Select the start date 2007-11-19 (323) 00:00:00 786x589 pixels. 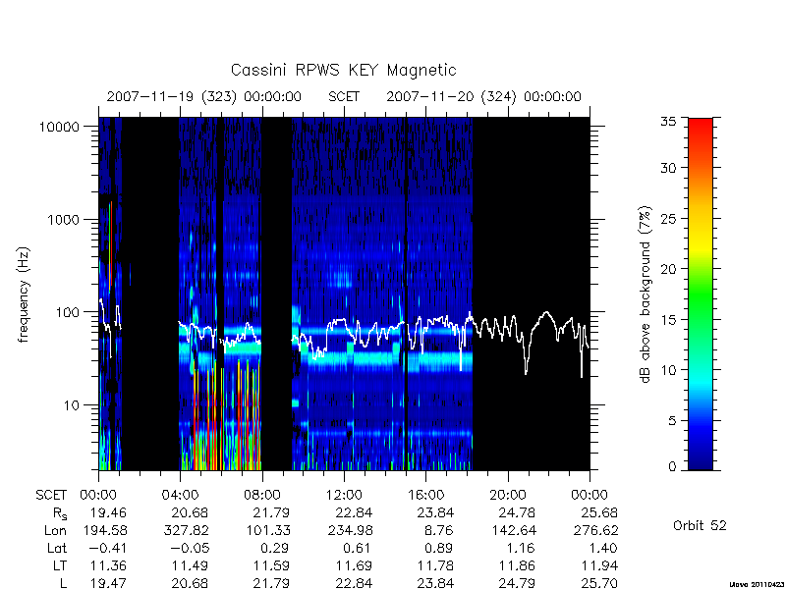(204, 96)
